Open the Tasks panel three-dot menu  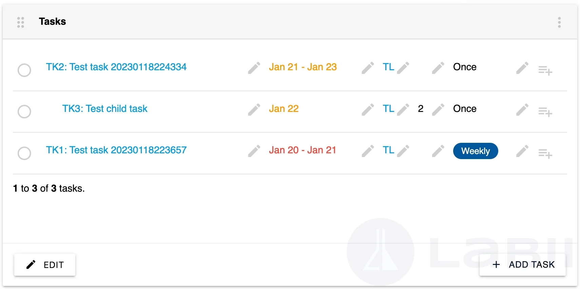[x=559, y=22]
